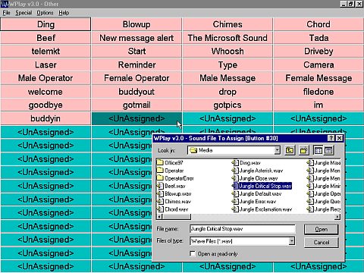This screenshot has height=273, width=364.
Task: Click the File name input field
Action: click(243, 229)
